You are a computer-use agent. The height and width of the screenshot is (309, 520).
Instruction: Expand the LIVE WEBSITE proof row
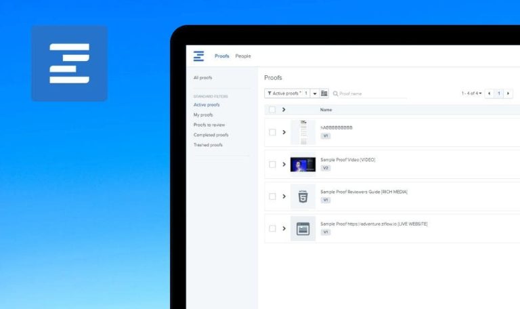284,228
